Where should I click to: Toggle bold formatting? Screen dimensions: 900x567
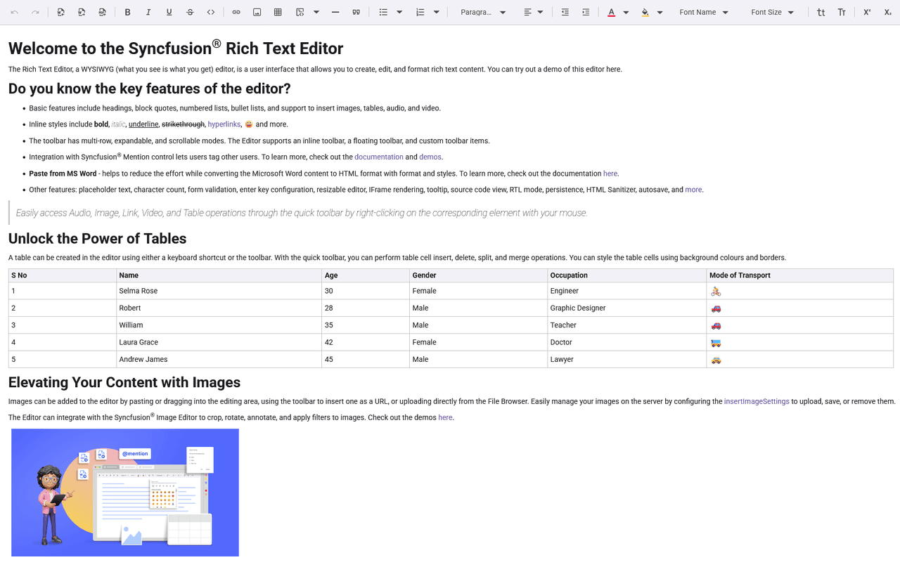coord(127,12)
